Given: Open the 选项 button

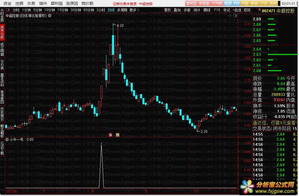Looking at the screenshot, I should tap(273, 4).
